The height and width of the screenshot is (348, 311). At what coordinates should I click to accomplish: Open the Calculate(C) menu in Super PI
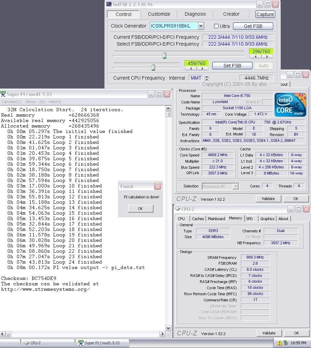[12, 102]
